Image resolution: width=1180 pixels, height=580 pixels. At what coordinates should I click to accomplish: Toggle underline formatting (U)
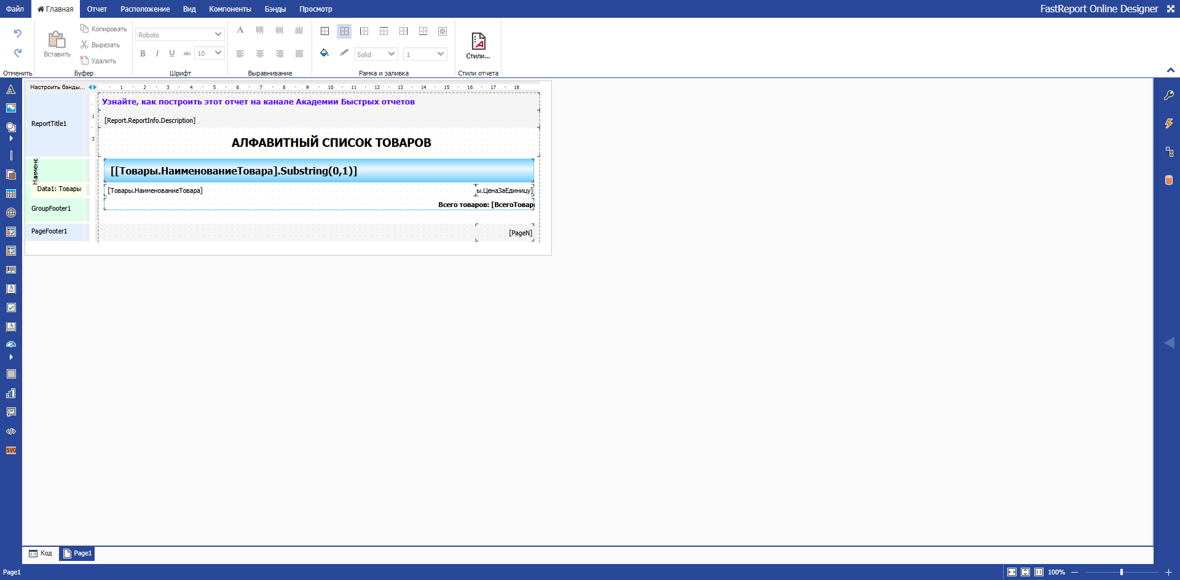[172, 53]
